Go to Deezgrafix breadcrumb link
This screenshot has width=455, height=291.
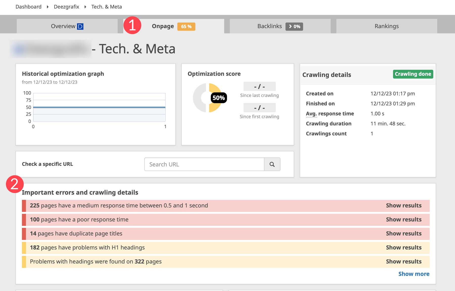coord(66,7)
